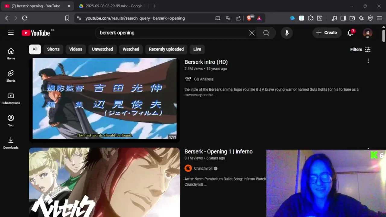Open Downloads in the sidebar
The image size is (386, 217).
click(11, 143)
